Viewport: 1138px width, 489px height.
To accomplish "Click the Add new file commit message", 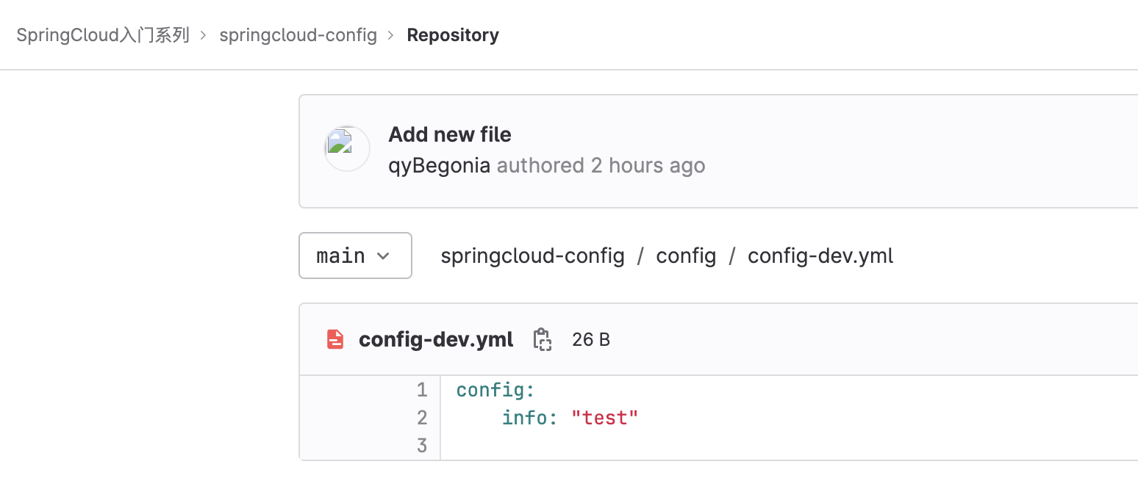I will [x=449, y=134].
